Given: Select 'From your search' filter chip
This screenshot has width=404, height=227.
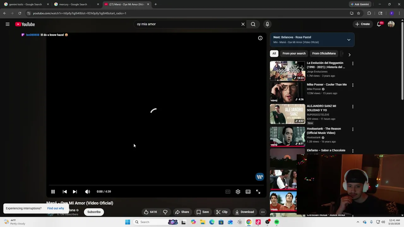Looking at the screenshot, I should [x=294, y=54].
